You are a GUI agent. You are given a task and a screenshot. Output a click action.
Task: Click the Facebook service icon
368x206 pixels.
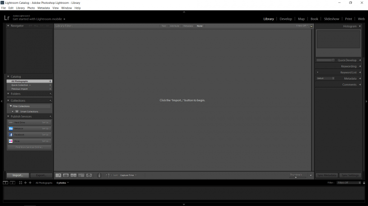[11, 135]
